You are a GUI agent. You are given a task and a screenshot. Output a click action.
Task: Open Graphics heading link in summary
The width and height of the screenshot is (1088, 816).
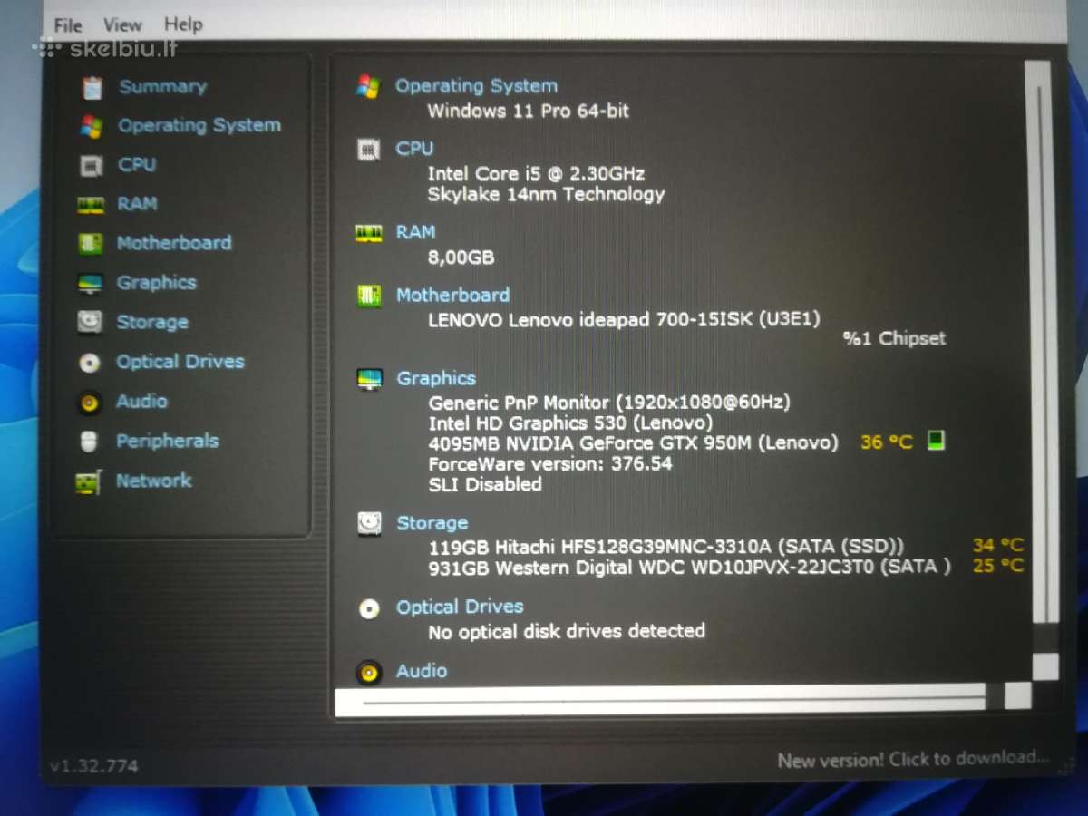coord(436,378)
